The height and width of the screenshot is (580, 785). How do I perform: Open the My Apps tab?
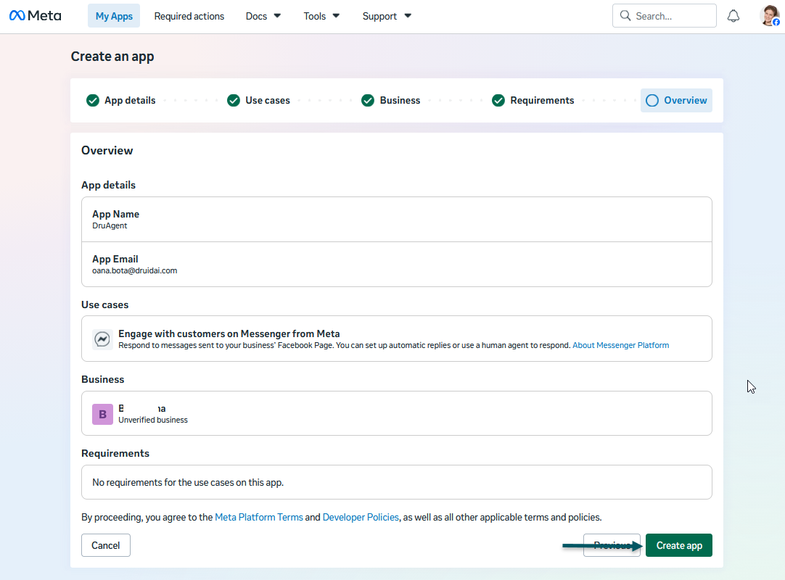[x=114, y=16]
